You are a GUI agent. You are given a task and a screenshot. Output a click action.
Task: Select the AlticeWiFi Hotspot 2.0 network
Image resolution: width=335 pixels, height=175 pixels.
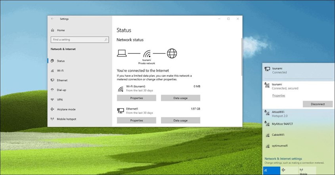click(x=299, y=114)
